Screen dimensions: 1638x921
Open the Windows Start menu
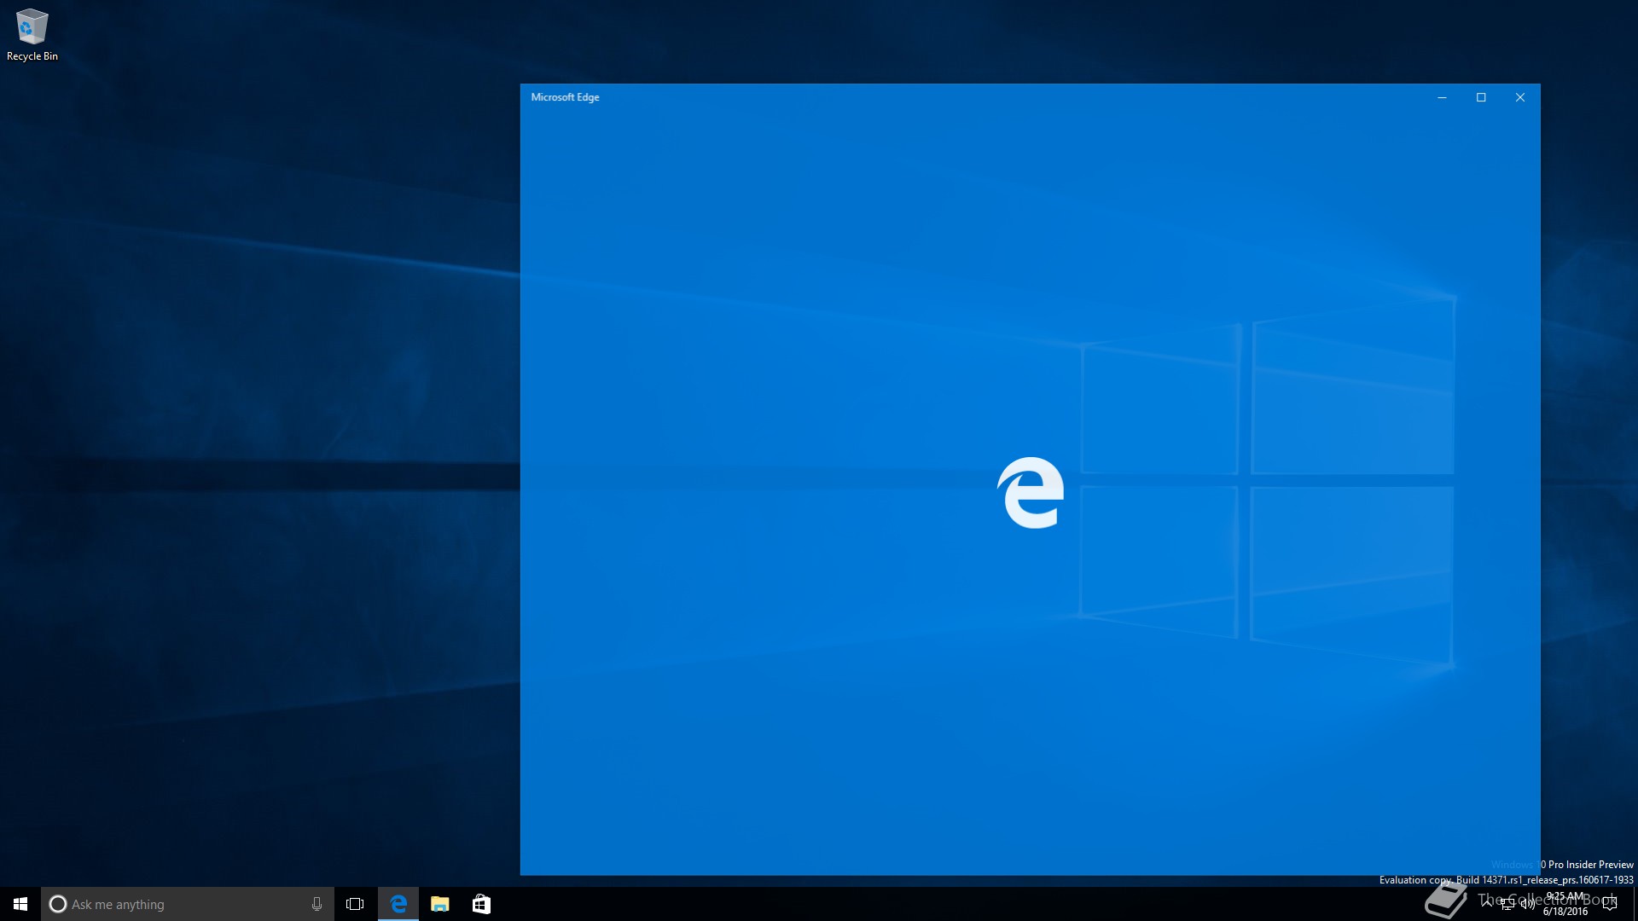tap(20, 904)
